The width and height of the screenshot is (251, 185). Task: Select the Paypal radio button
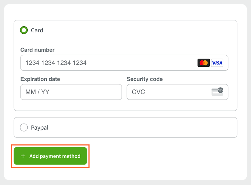tap(24, 128)
